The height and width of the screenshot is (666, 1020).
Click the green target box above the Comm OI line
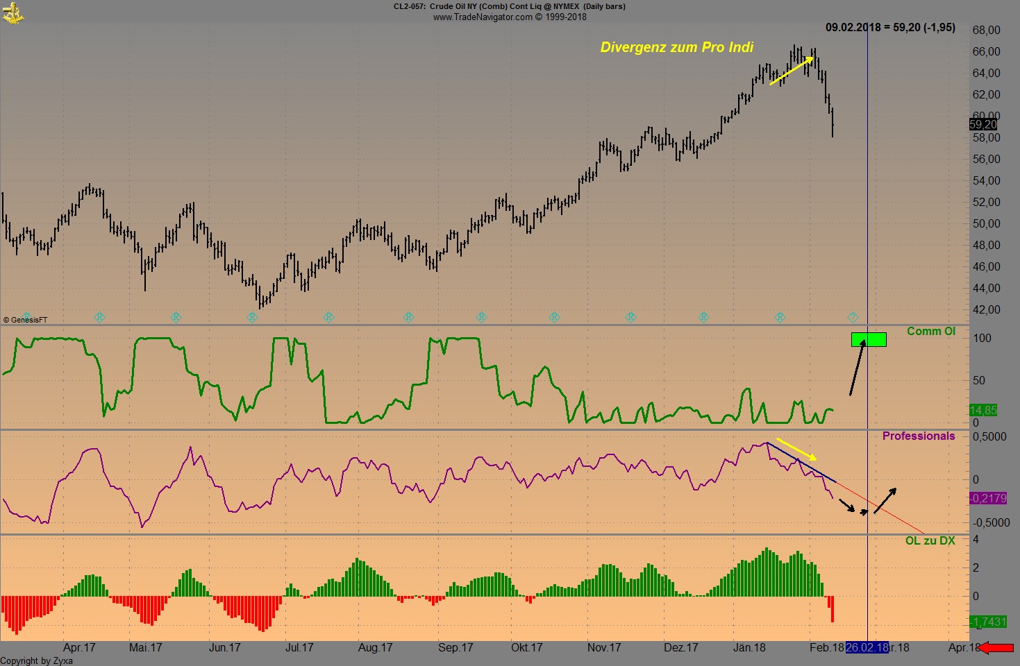(x=869, y=340)
